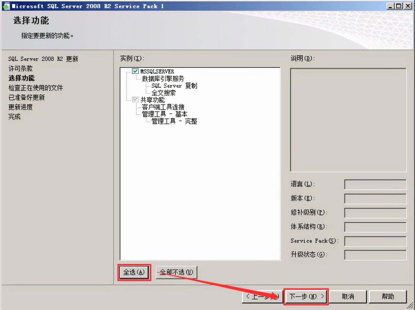Open help via the 帮助 button

pyautogui.click(x=388, y=296)
